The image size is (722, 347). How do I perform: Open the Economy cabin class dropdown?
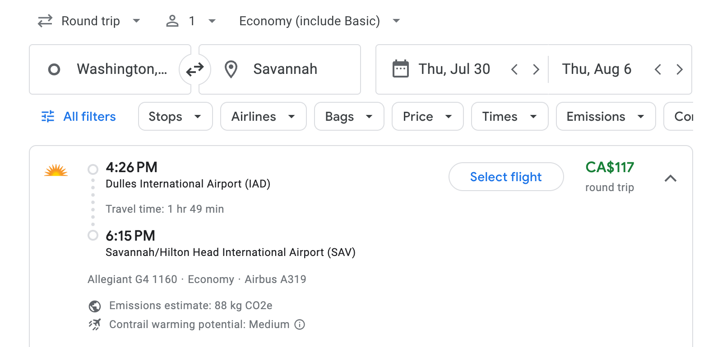[318, 20]
